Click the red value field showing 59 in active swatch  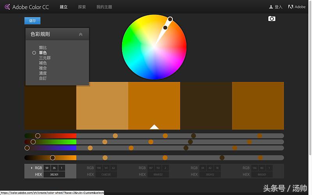[47, 168]
